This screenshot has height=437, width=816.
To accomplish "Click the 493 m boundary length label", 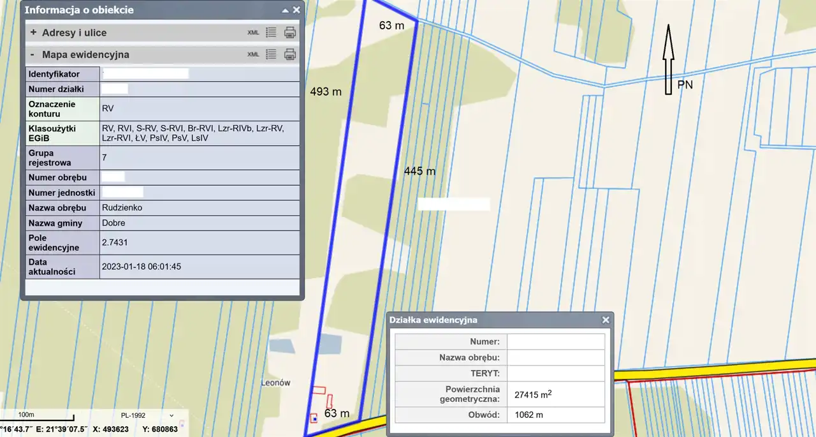I will (326, 92).
